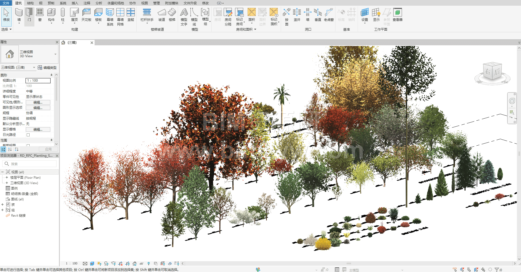This screenshot has width=521, height=272.
Task: Toggle the Sun Path (日光路径) checkbox
Action: coord(28,135)
